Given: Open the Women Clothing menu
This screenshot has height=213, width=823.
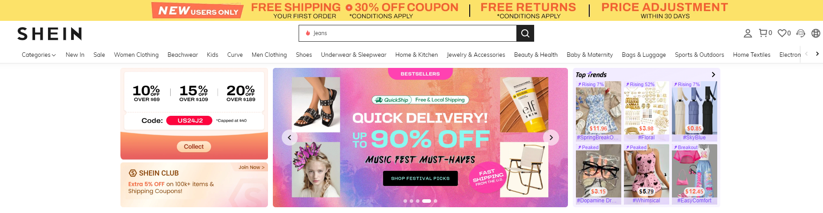Looking at the screenshot, I should click(x=136, y=55).
